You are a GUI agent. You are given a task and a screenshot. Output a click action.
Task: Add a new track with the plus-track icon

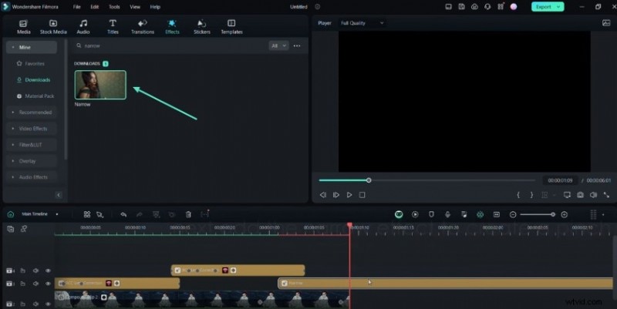pyautogui.click(x=11, y=228)
